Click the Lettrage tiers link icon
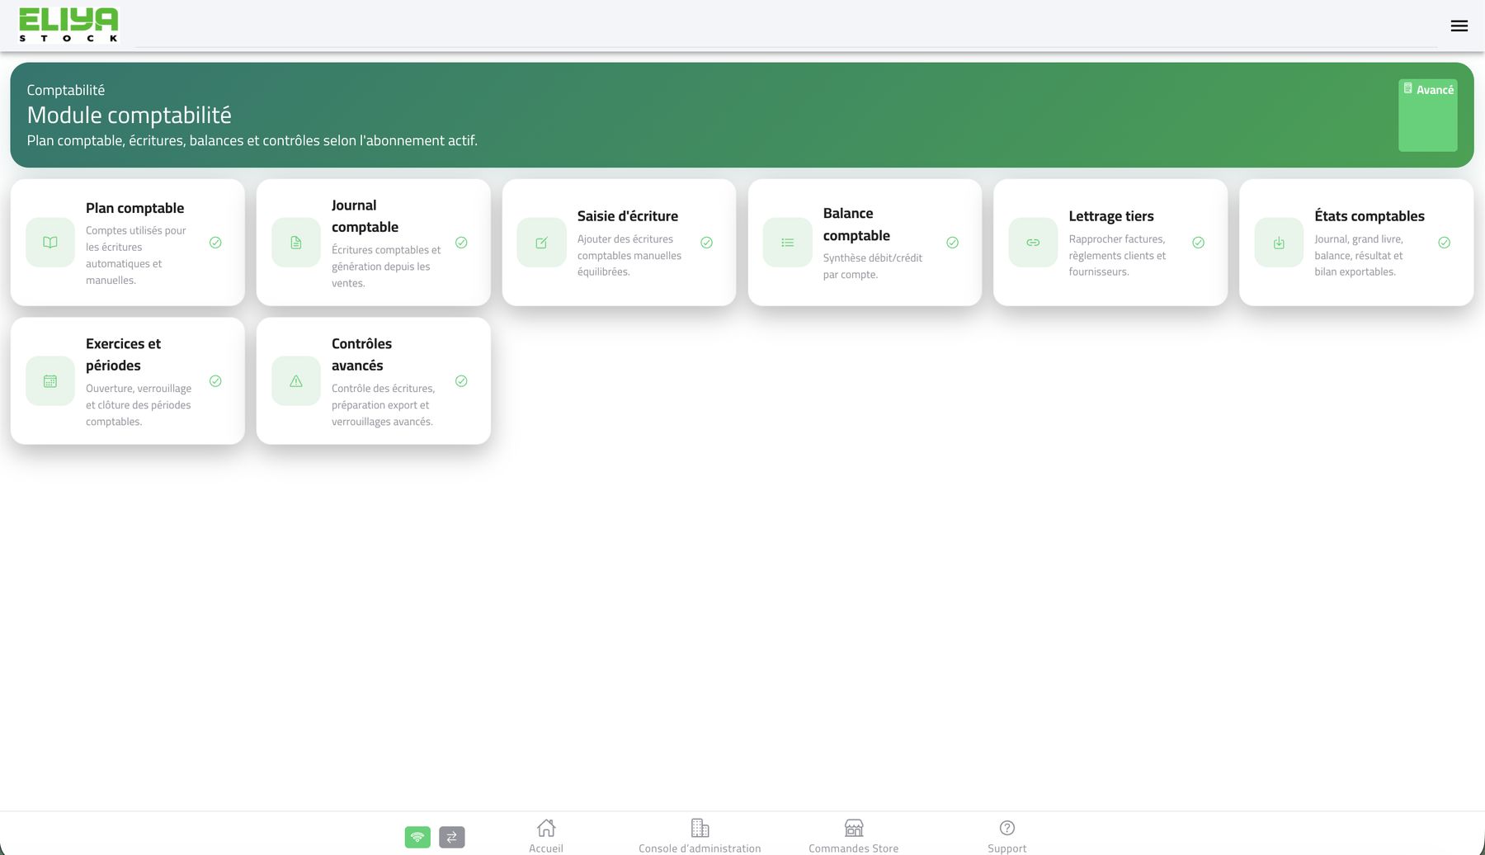1485x855 pixels. 1033,243
